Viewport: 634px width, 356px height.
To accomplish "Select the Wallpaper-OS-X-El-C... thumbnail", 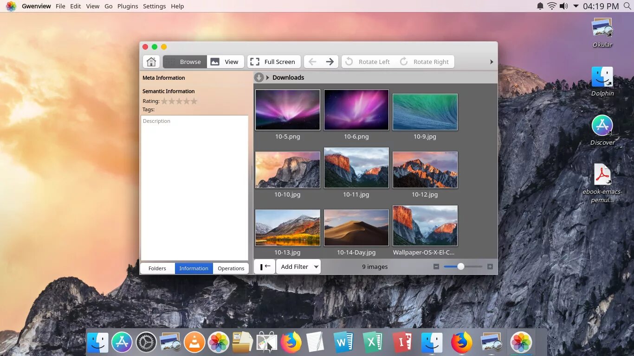I will click(x=425, y=226).
